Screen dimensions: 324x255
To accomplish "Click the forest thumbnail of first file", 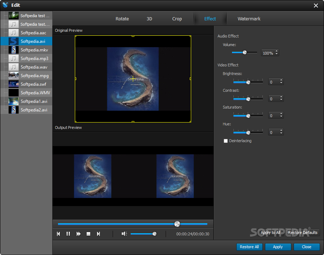I will (14, 16).
